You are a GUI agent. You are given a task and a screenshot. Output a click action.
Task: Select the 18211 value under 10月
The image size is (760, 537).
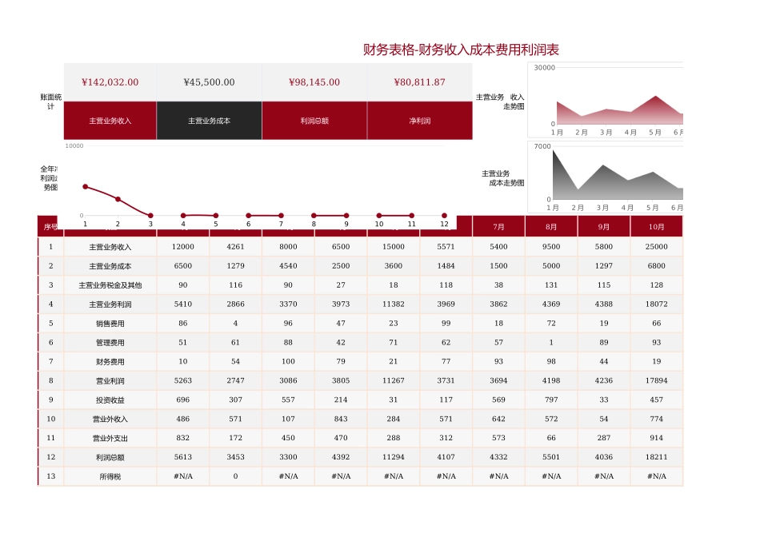(657, 458)
